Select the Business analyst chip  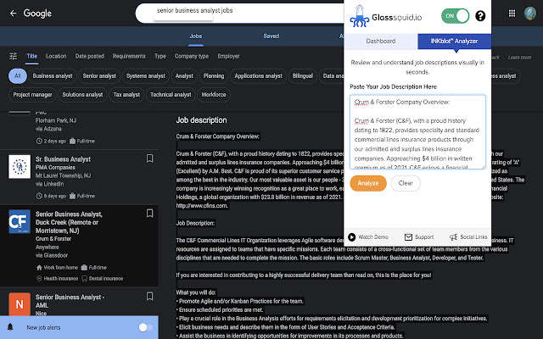[x=53, y=76]
